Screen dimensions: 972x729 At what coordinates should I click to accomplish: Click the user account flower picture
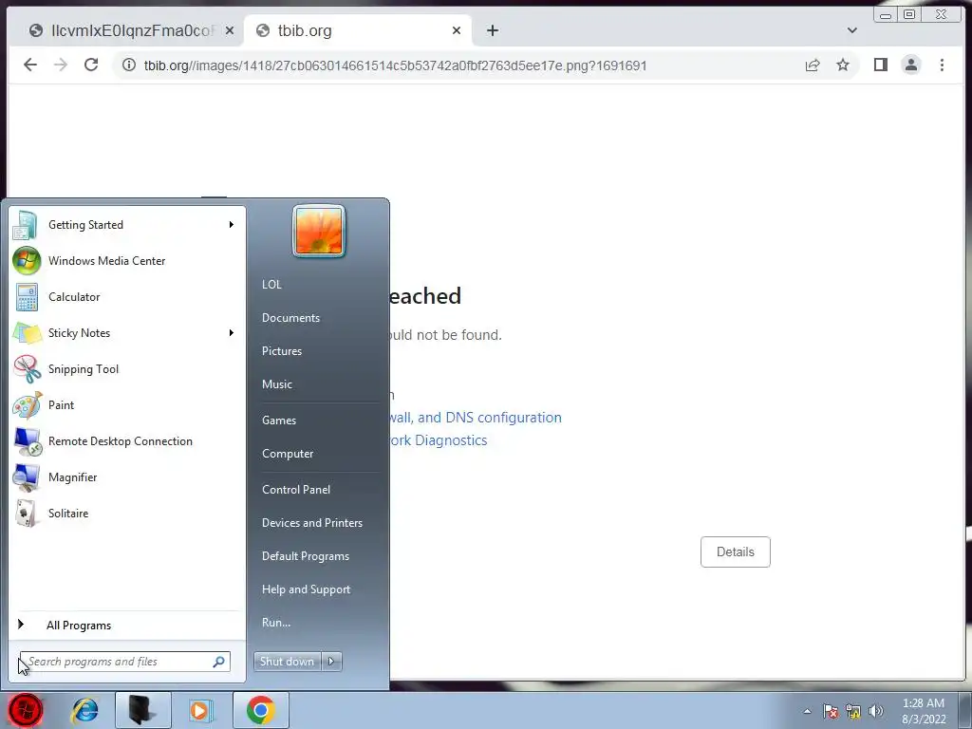point(319,231)
